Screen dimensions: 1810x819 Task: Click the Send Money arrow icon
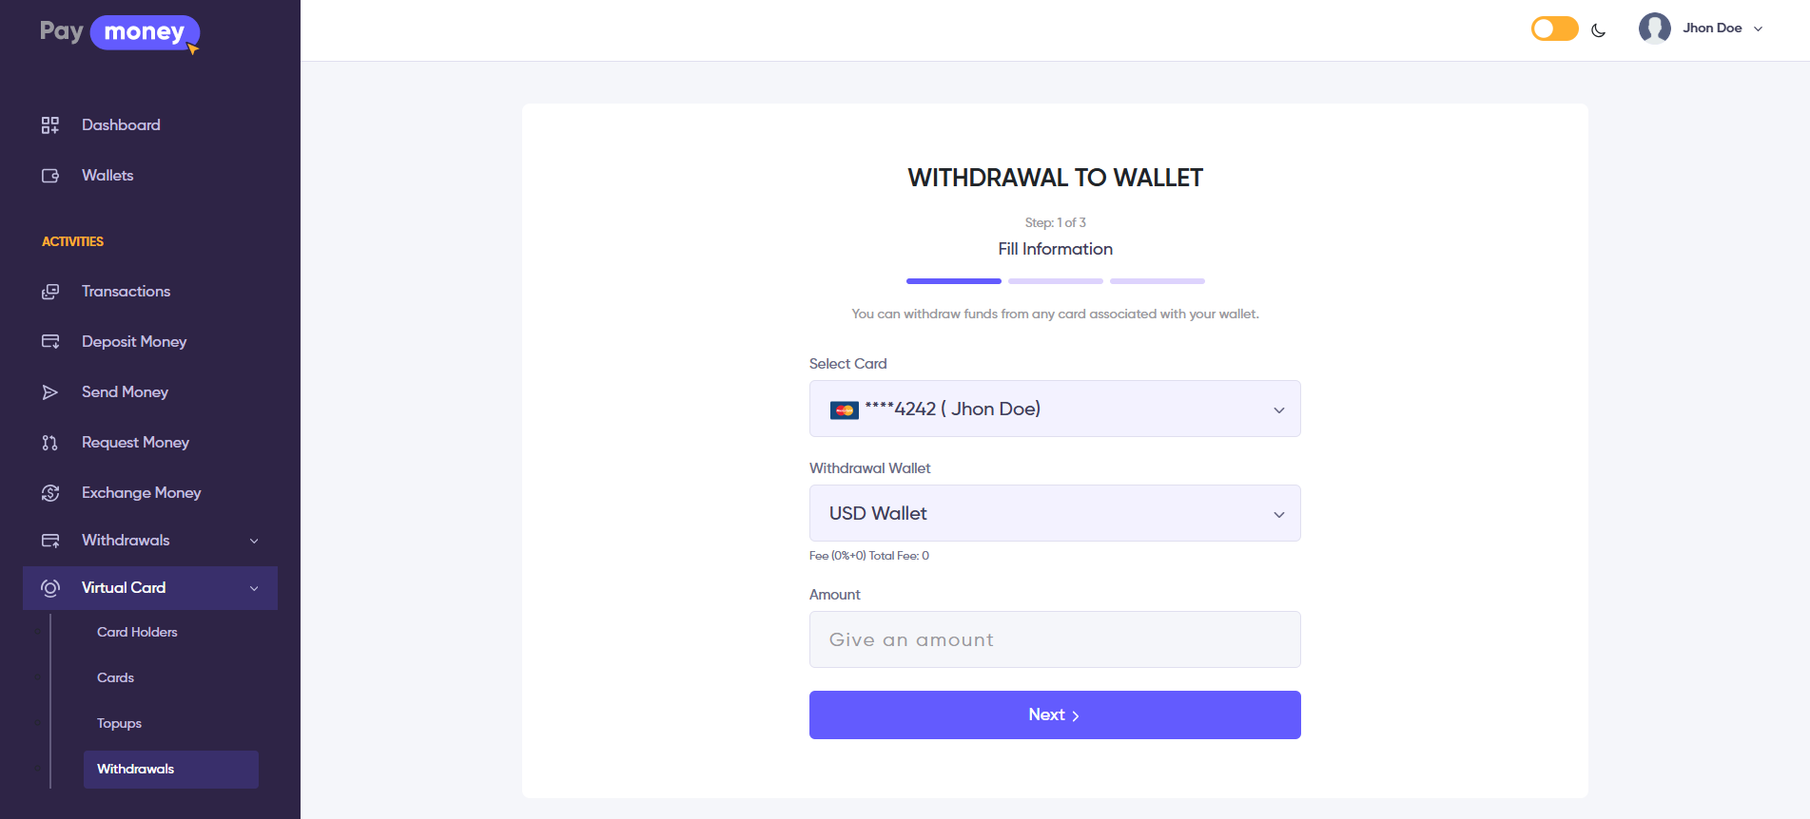(x=50, y=392)
